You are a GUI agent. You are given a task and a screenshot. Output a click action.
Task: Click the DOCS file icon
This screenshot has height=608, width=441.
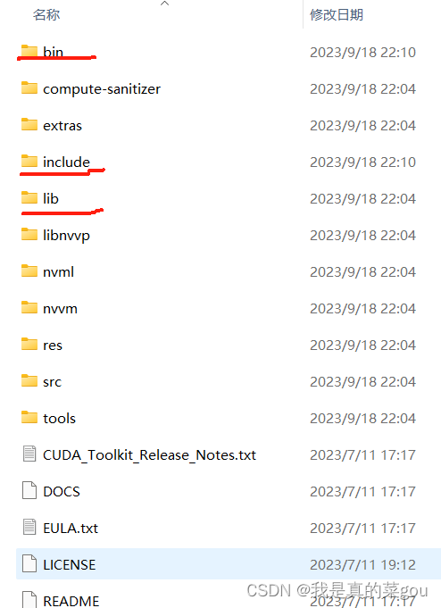pos(29,490)
